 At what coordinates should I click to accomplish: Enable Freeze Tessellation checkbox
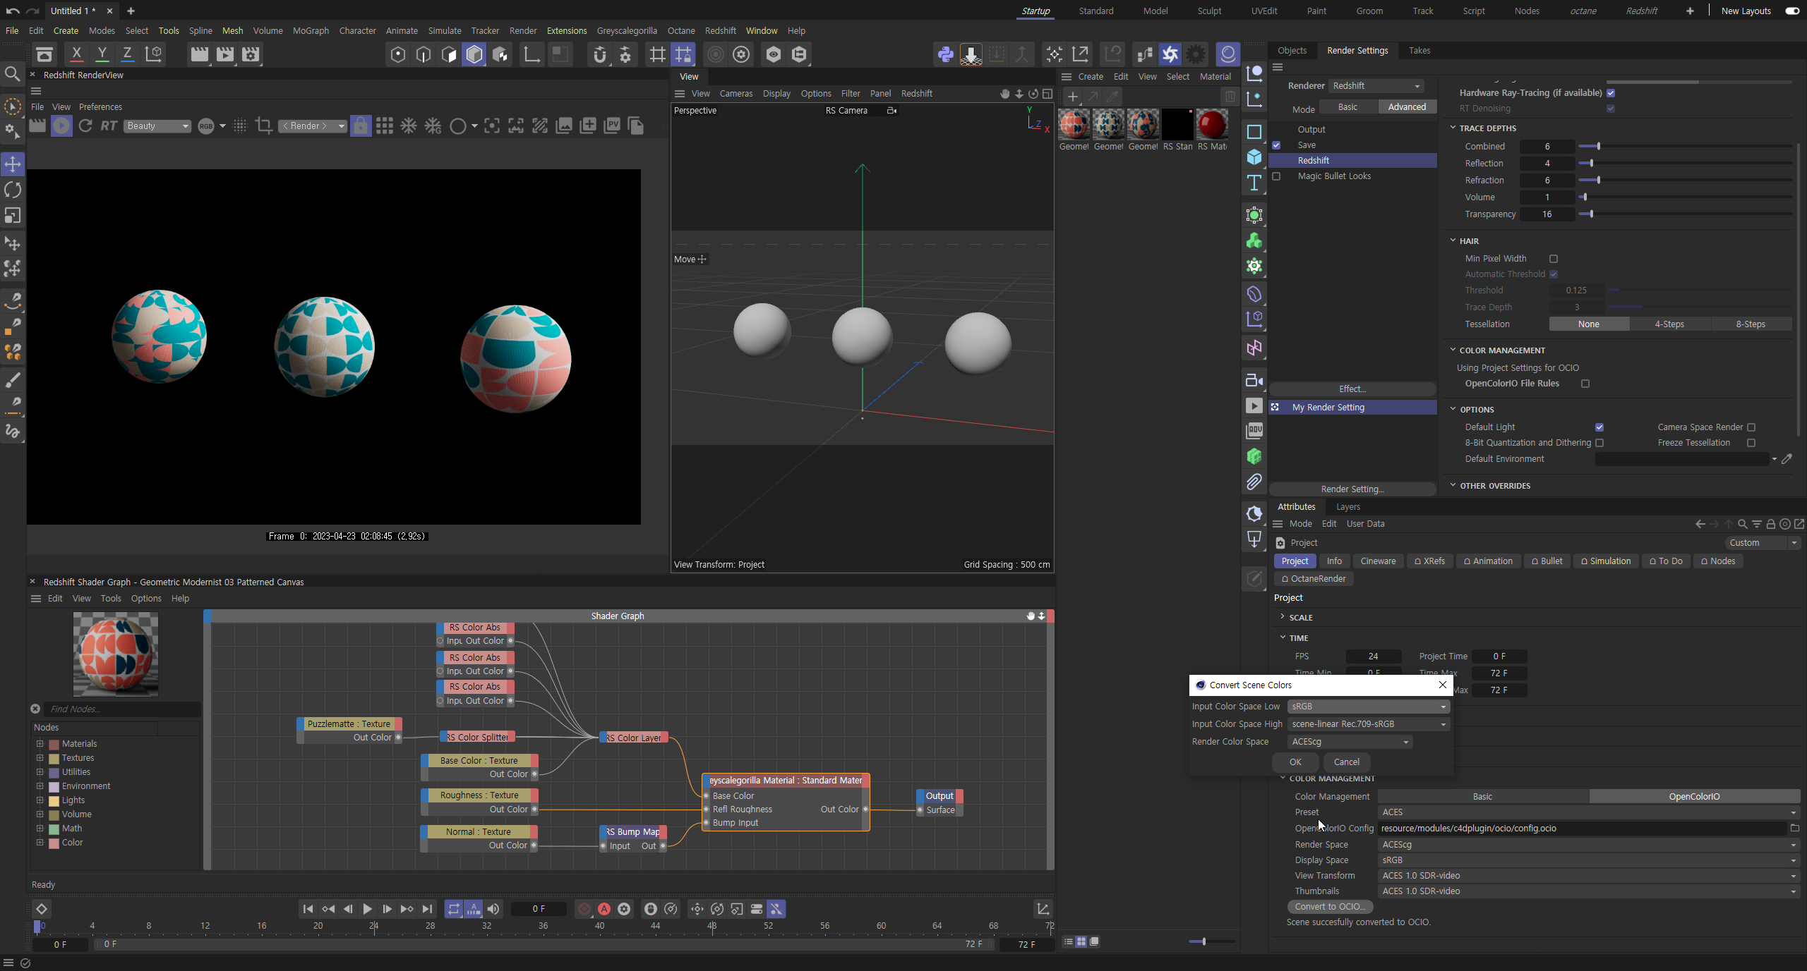pos(1751,443)
